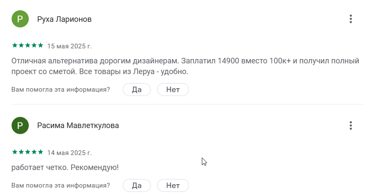Click Руха Ларионов's green avatar icon
The image size is (371, 194).
point(20,19)
